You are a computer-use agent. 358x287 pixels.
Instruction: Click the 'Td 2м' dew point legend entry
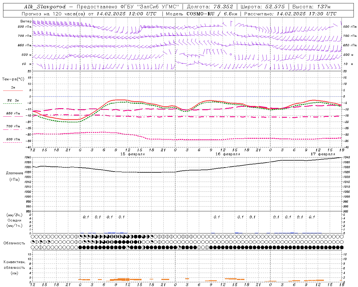tap(13, 100)
